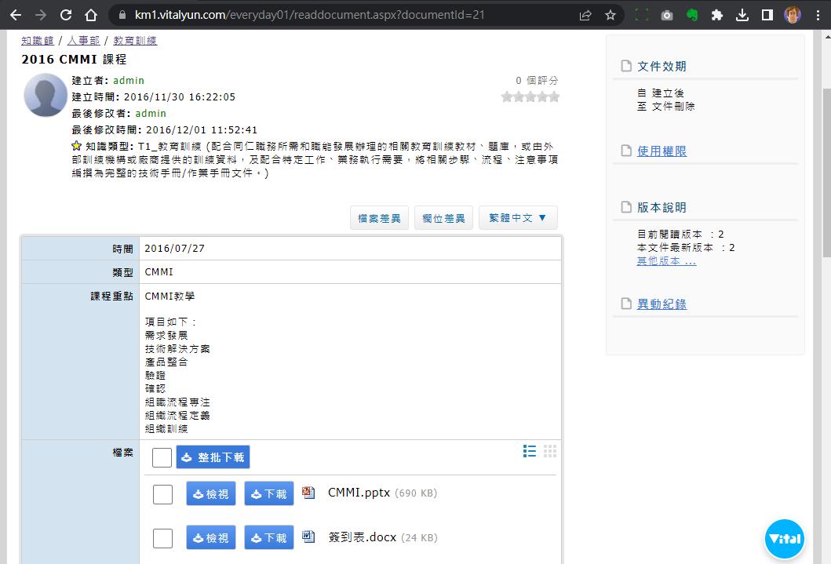The height and width of the screenshot is (564, 831).
Task: Click the browser home icon
Action: [x=91, y=15]
